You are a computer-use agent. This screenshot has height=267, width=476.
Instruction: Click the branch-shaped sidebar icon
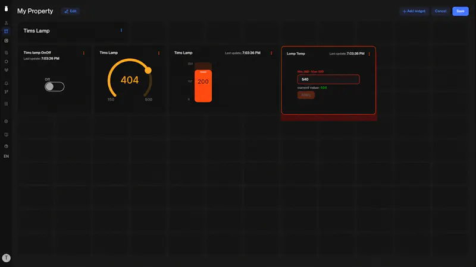(x=6, y=92)
